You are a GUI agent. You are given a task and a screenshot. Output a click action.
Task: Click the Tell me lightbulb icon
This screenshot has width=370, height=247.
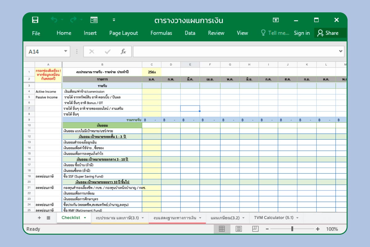263,33
